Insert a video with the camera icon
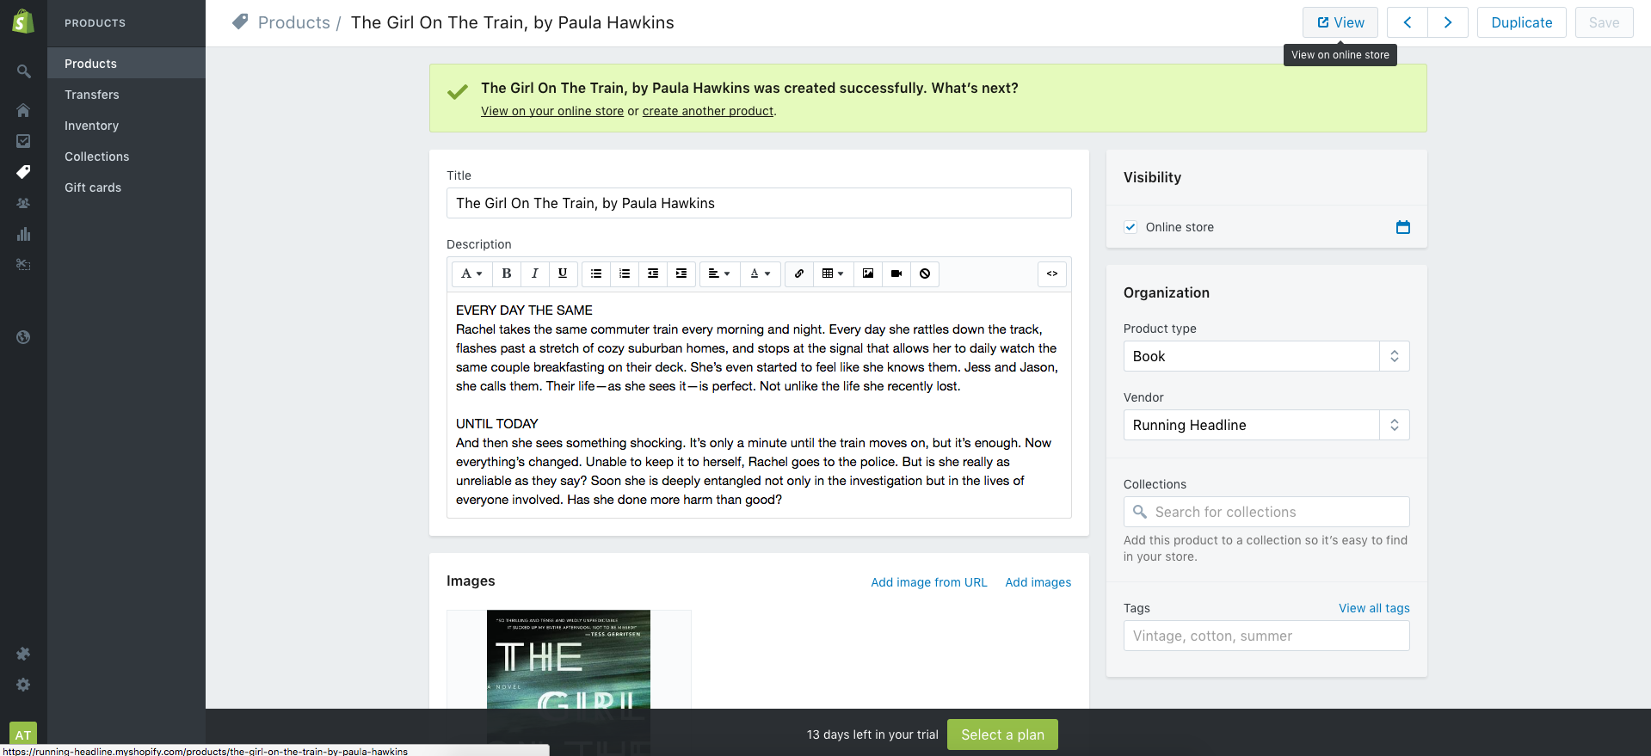1651x756 pixels. click(x=896, y=274)
